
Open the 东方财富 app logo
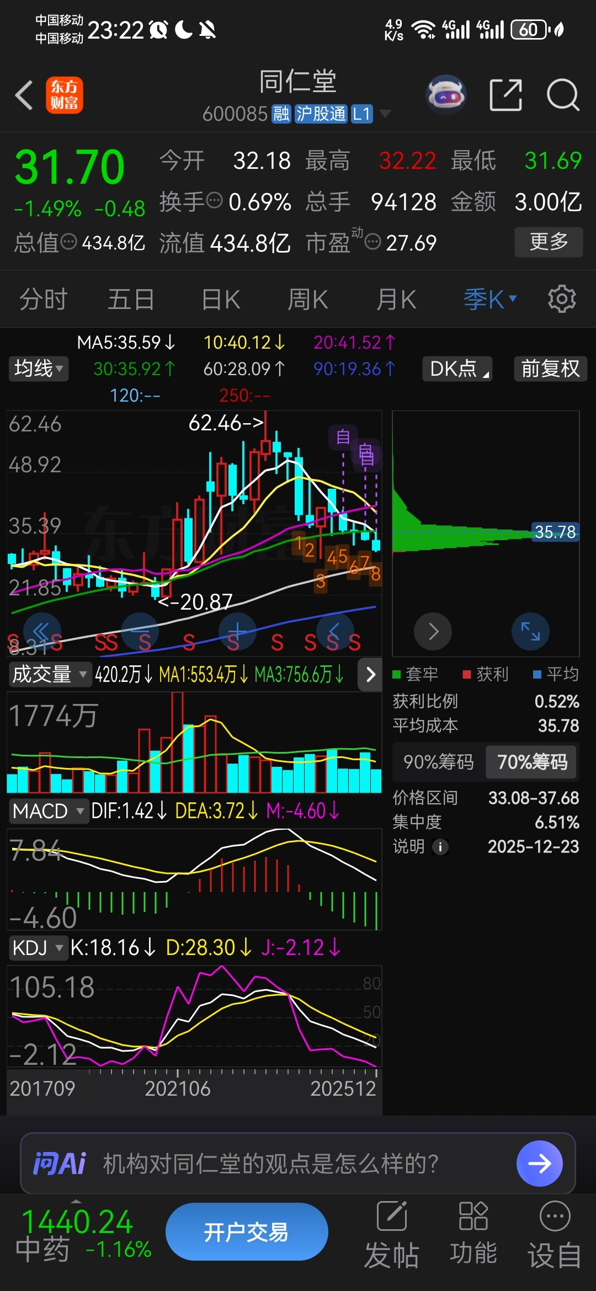pyautogui.click(x=64, y=95)
